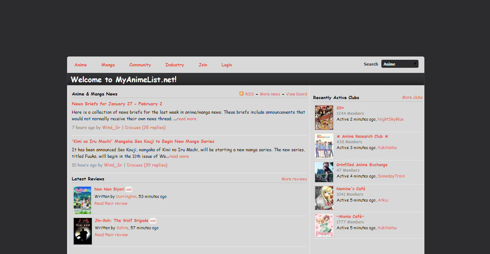Click the add badge beside Jin-Roh: The Wolf Brigade
This screenshot has width=490, height=254.
point(153,220)
